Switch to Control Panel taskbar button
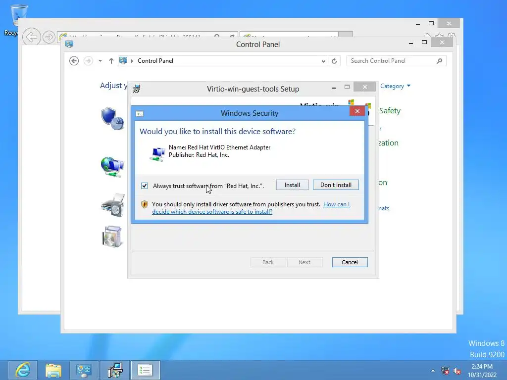507x380 pixels. (x=84, y=370)
